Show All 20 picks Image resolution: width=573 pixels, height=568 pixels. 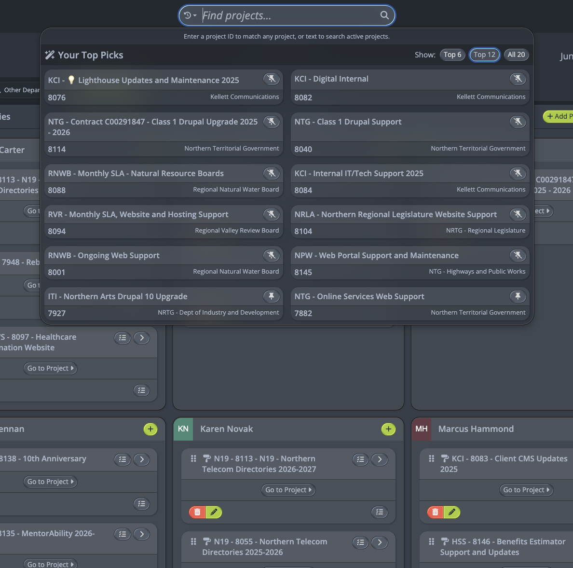point(516,55)
